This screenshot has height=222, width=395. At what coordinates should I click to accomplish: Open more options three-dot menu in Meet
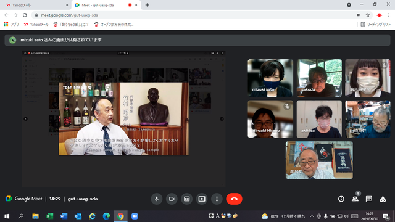[217, 199]
